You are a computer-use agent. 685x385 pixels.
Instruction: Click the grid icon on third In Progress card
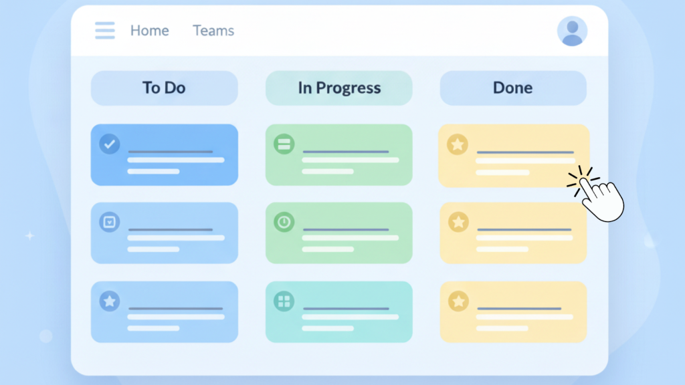[x=284, y=301]
